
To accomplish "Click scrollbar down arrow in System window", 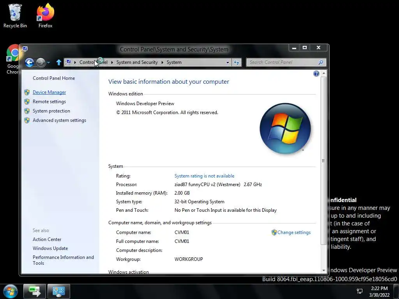I will pyautogui.click(x=323, y=271).
